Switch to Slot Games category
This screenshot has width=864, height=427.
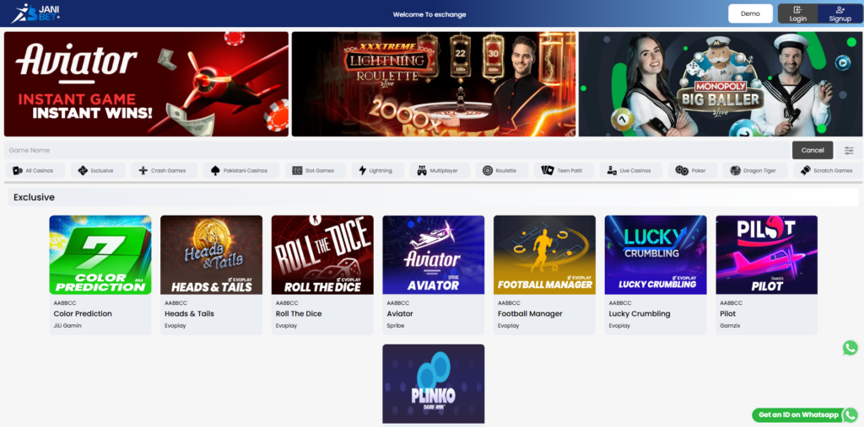tap(313, 170)
